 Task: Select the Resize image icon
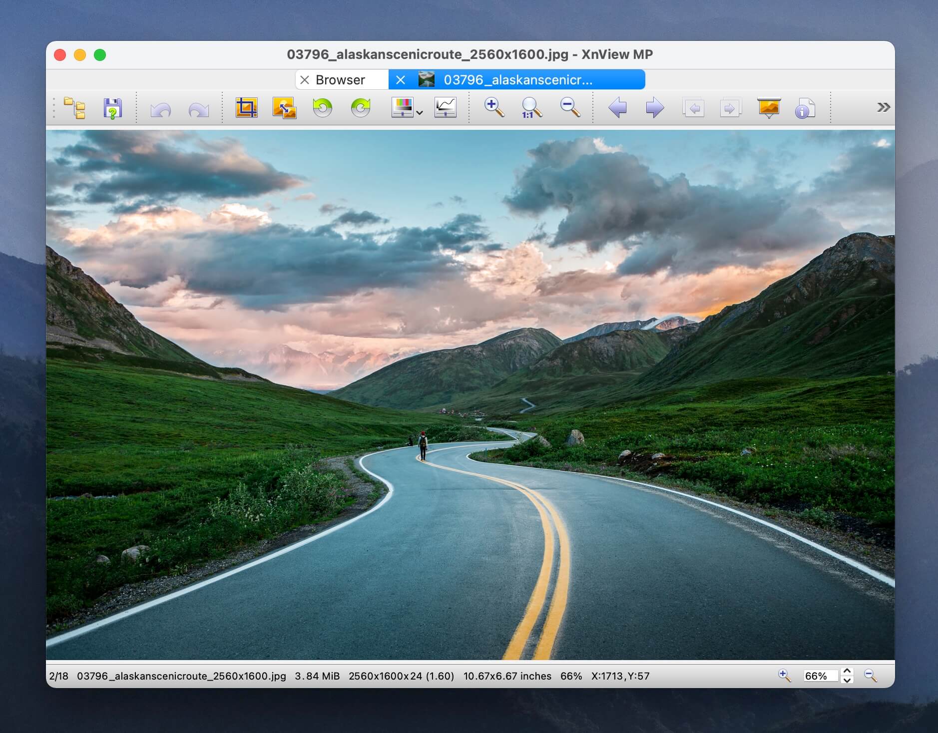pyautogui.click(x=283, y=107)
